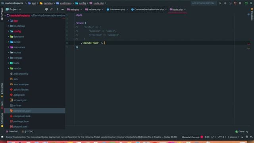Click the Stop square icon in toolbar
The width and height of the screenshot is (254, 143).
tap(240, 3)
